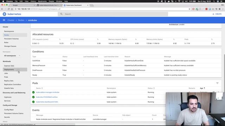The image size is (225, 126).
Task: Open a new browser tab
Action: pos(92,5)
